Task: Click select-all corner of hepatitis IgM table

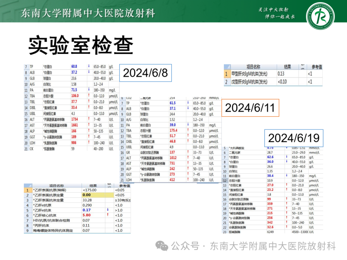Action: coord(227,67)
